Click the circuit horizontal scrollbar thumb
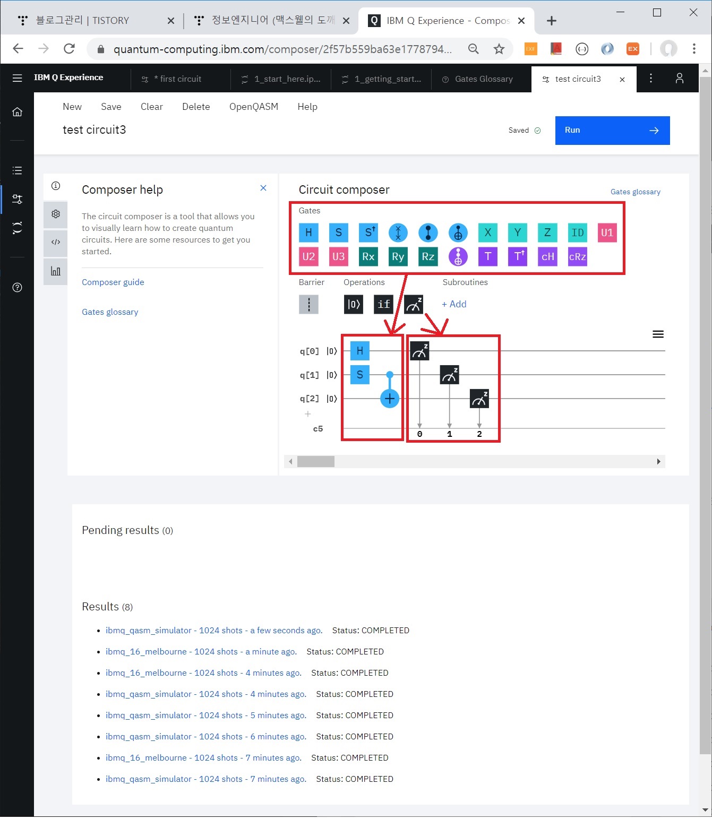 [316, 462]
